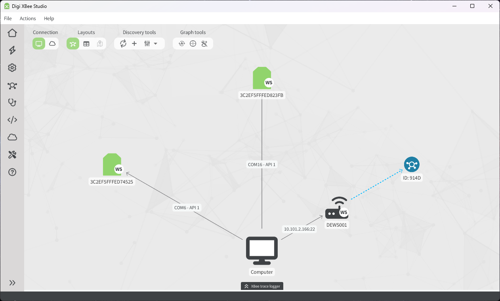Click the lightning bolt sidebar icon
The width and height of the screenshot is (500, 301).
pyautogui.click(x=12, y=50)
